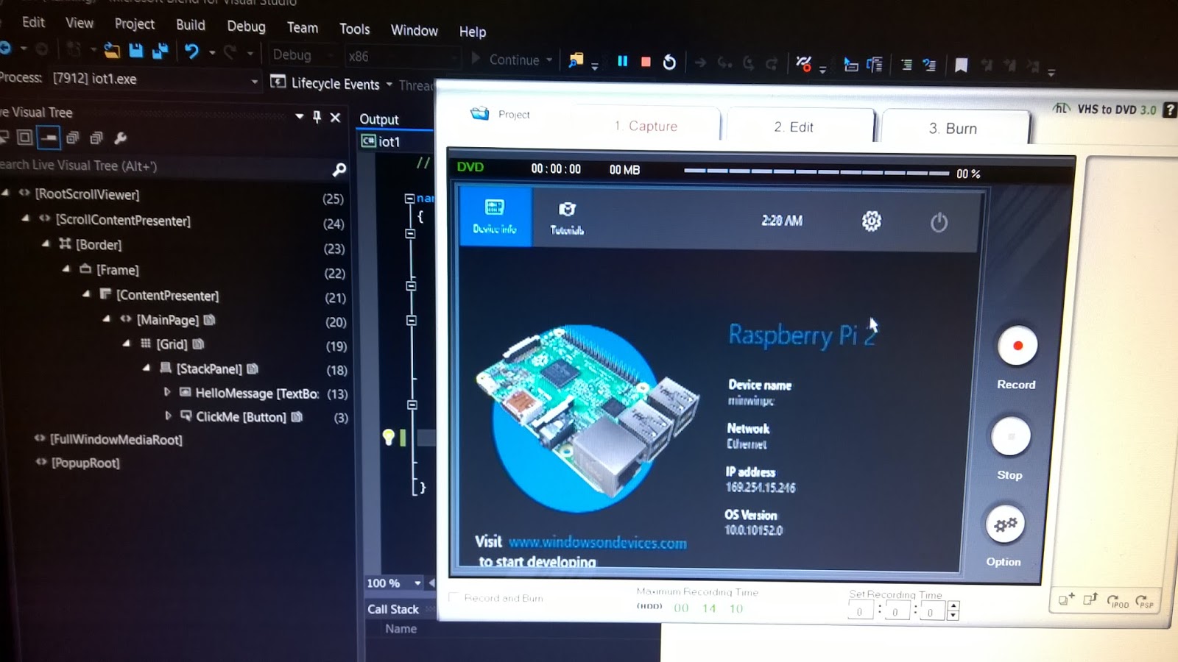
Task: Click the power toggle on the device screen
Action: tap(939, 221)
